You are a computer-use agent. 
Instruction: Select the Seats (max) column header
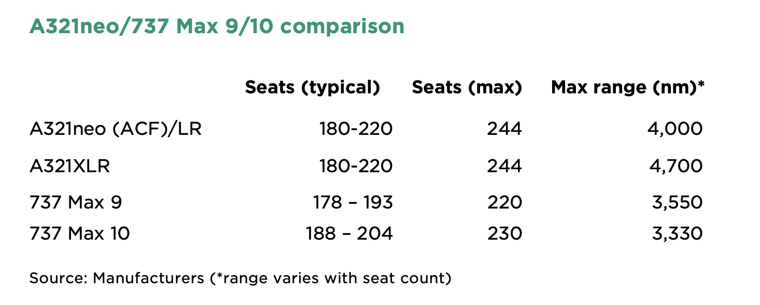(x=467, y=88)
